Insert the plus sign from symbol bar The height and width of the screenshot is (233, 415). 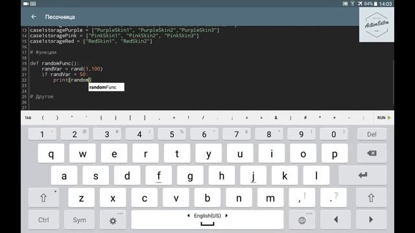335,118
